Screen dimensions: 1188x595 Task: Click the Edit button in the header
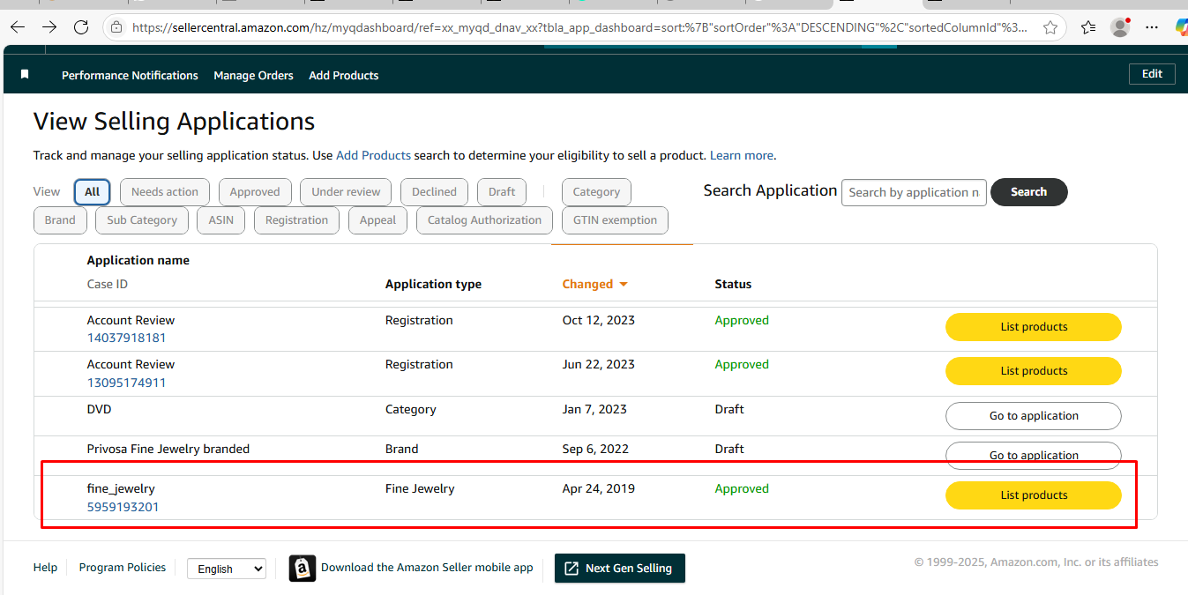tap(1152, 74)
